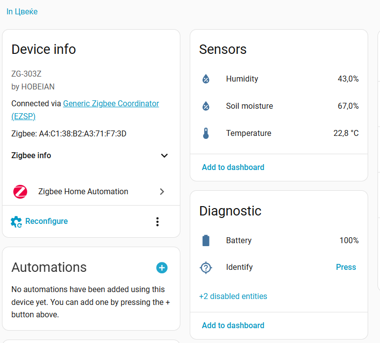Open Zigbee Home Automation integration chevron
Viewport: 380px width, 343px height.
[x=162, y=192]
